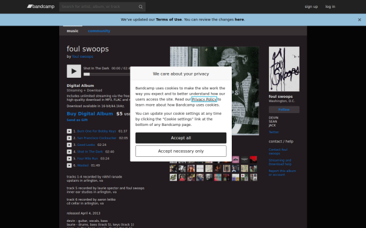Follow the 'here' link in the banner
This screenshot has width=366, height=228.
pyautogui.click(x=239, y=19)
